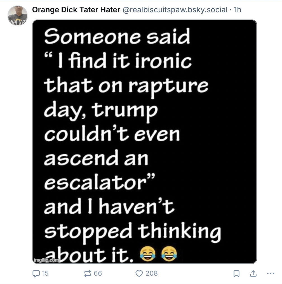
Task: Open the three-dot more options menu
Action: tap(271, 273)
